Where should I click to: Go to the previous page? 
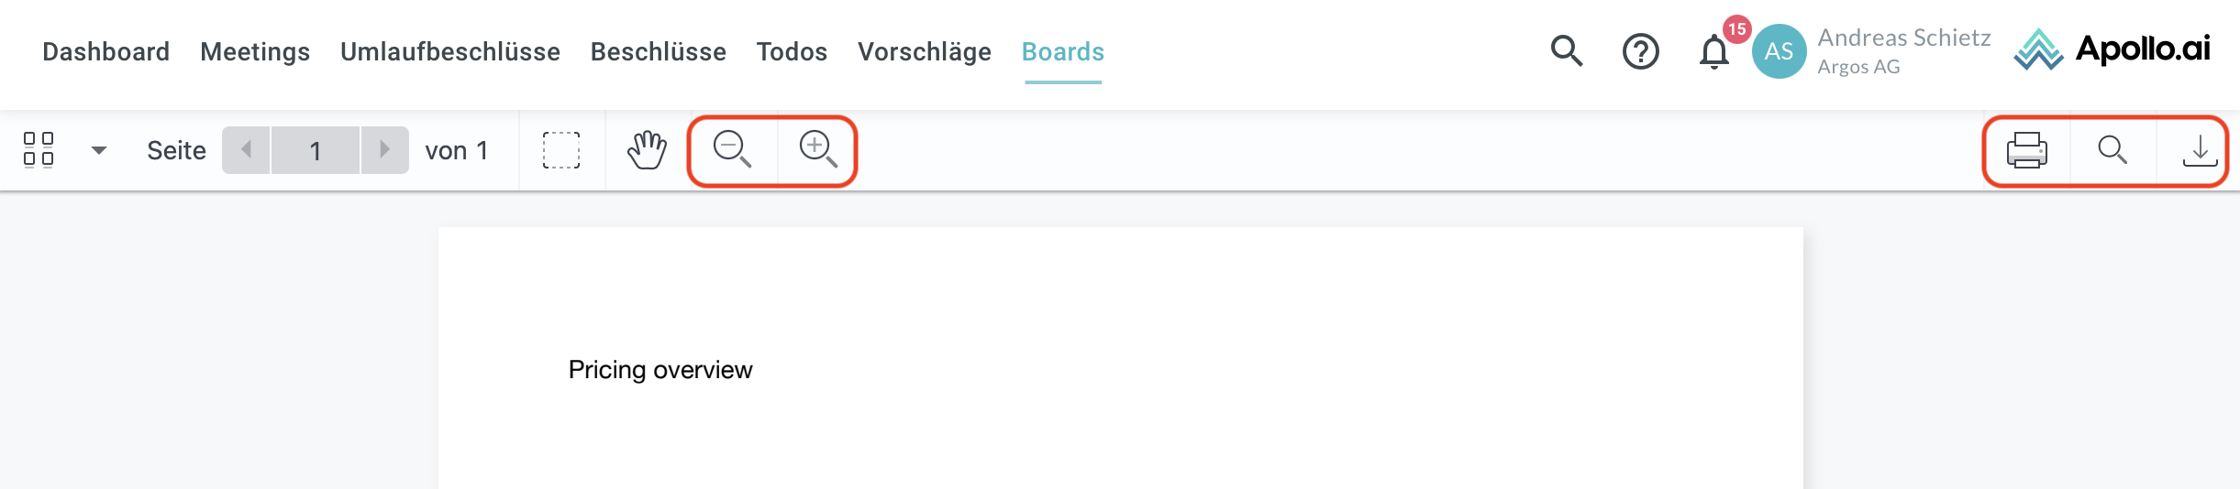(x=246, y=150)
